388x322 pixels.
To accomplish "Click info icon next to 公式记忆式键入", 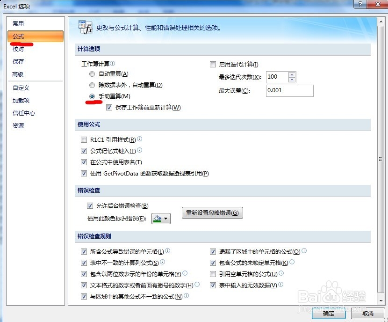I will pos(140,150).
